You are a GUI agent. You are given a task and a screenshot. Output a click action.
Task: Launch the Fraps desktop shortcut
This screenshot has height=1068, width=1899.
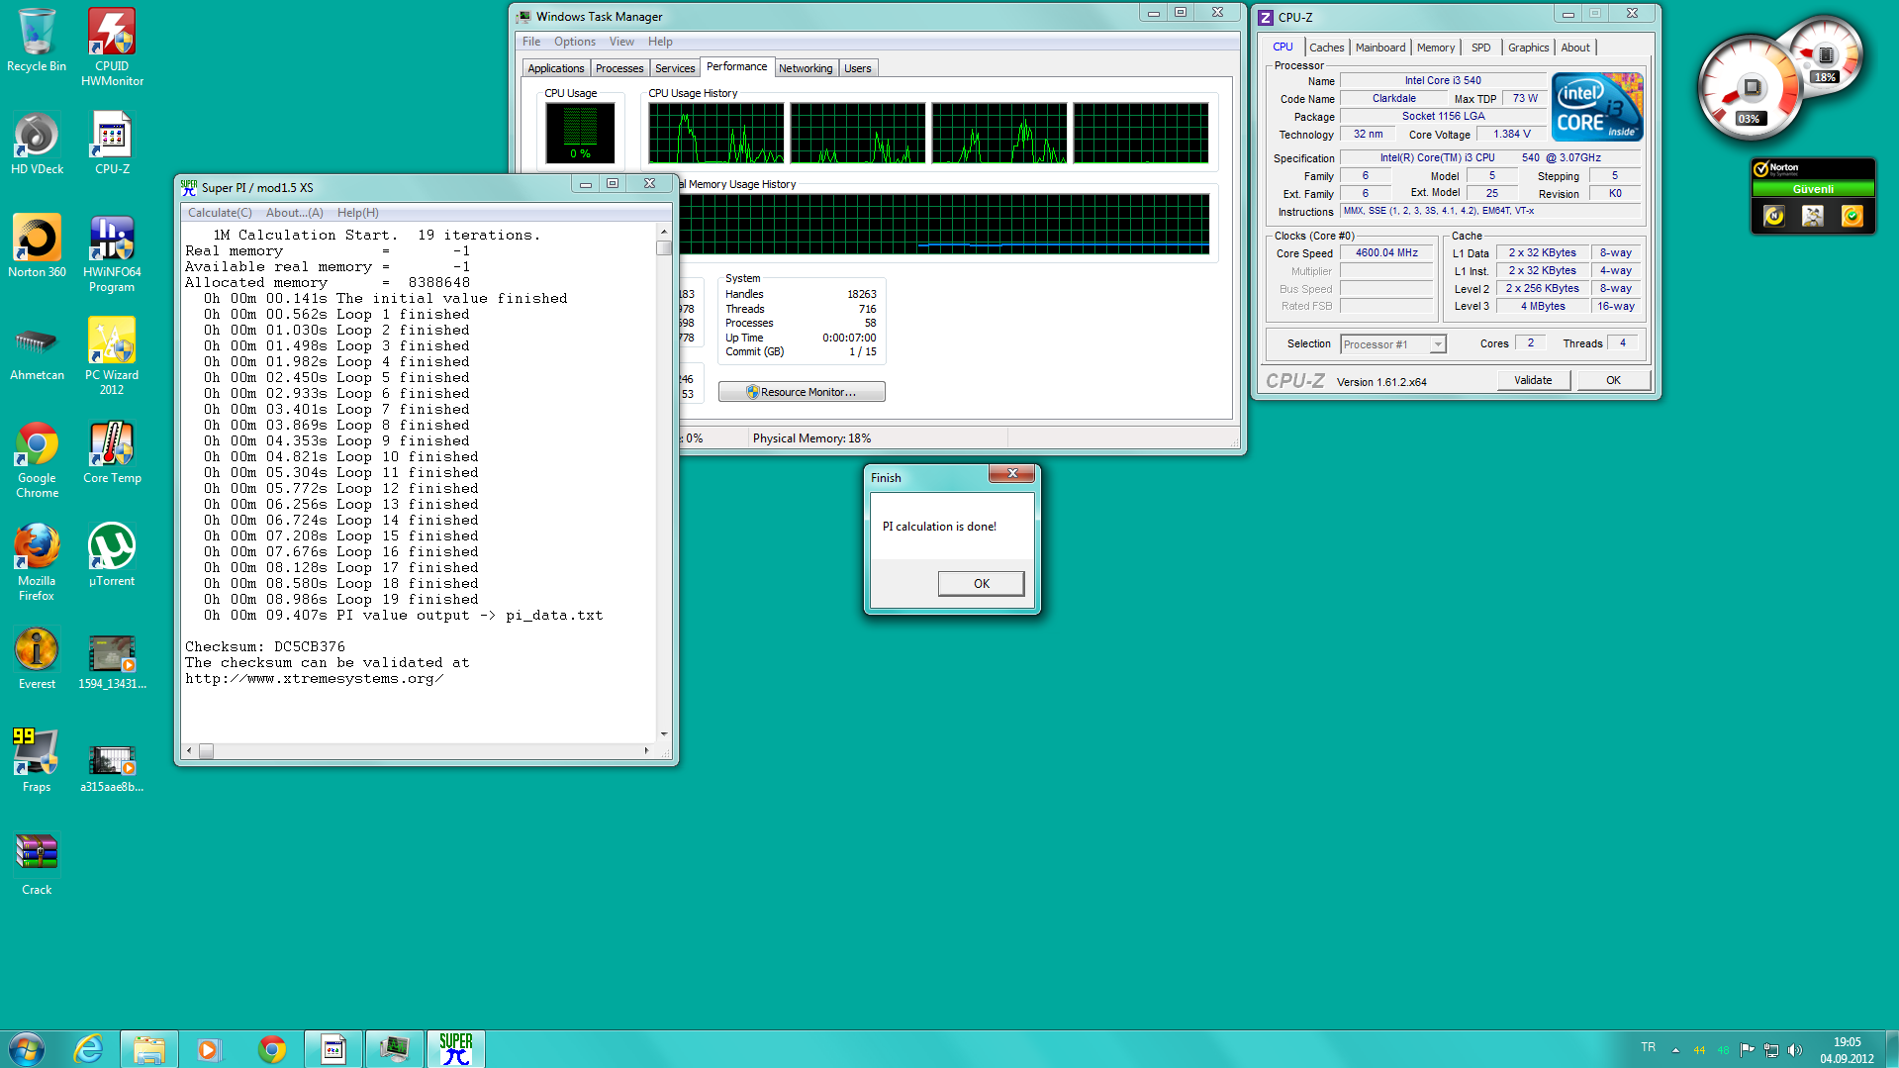coord(37,760)
